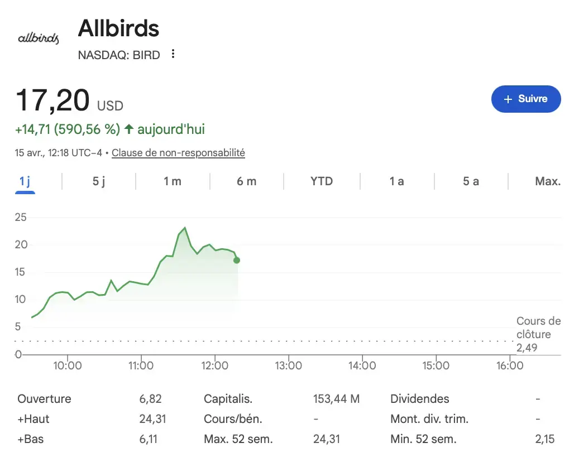Click the green upward arrow next to aujourd'hui

(128, 129)
